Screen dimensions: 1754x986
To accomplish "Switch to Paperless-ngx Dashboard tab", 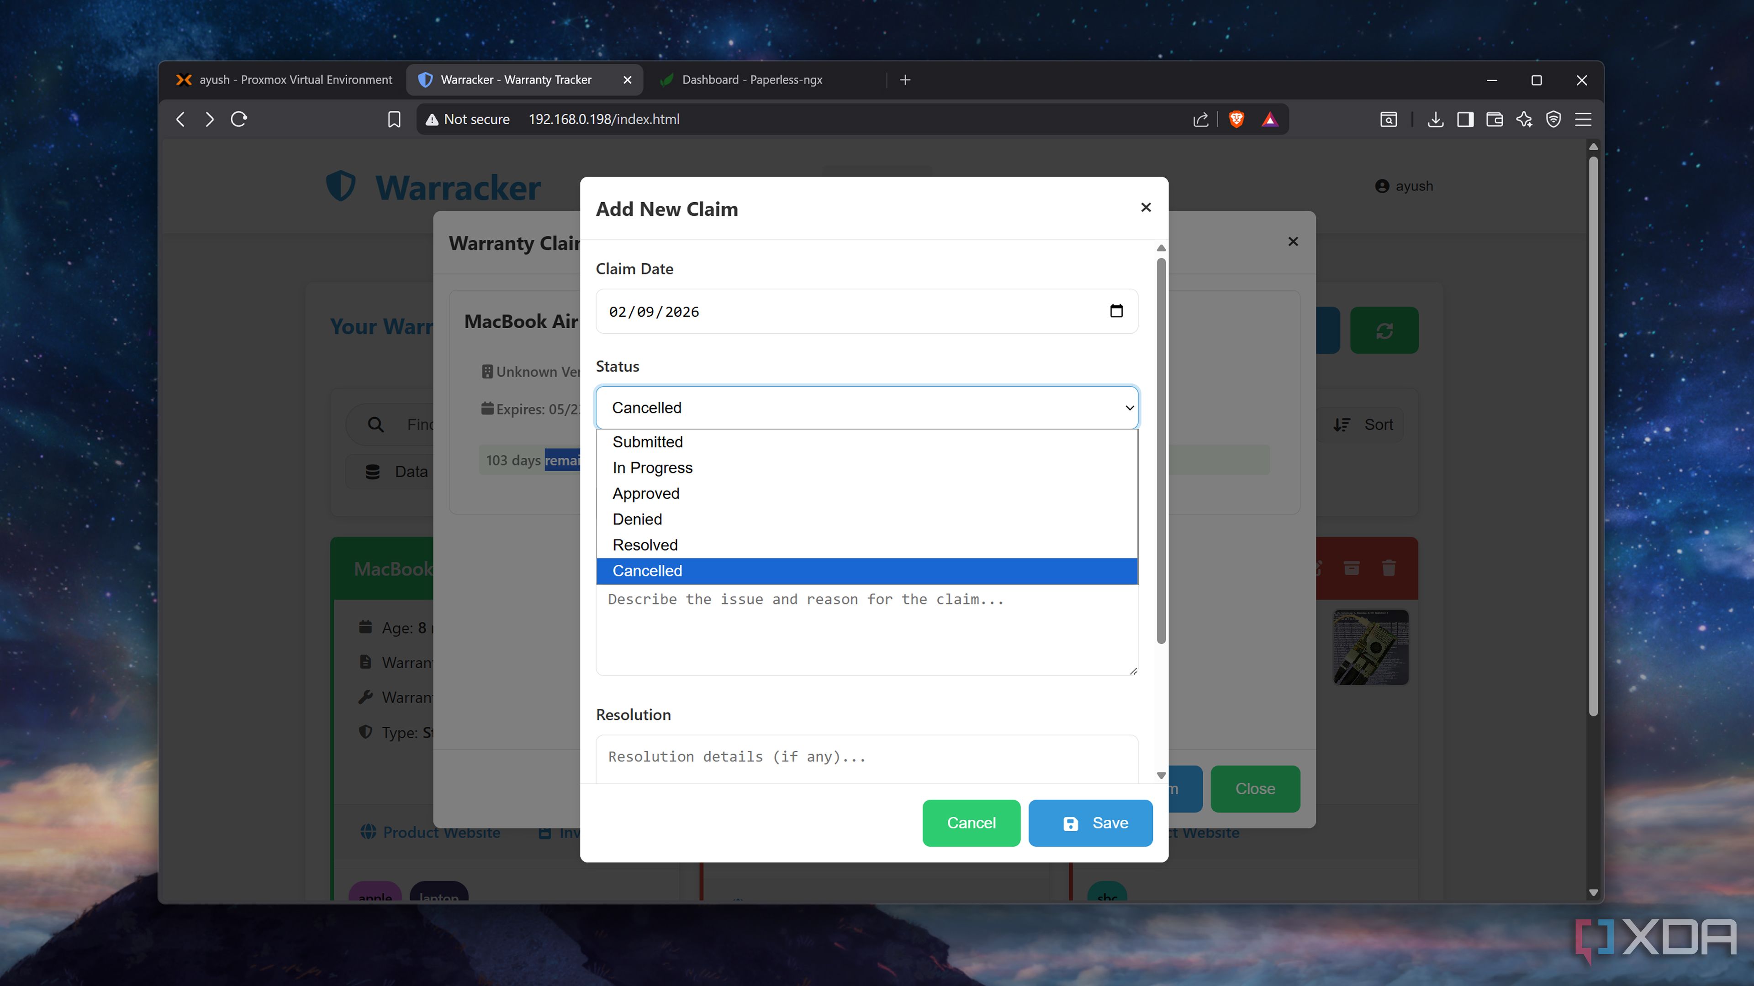I will 752,79.
